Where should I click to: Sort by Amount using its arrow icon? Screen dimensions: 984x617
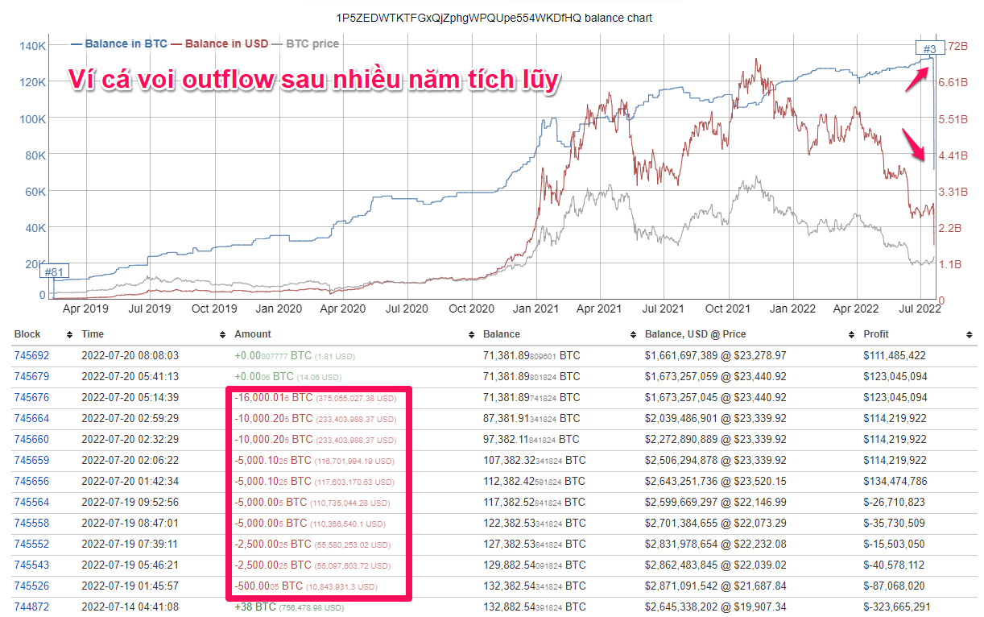click(472, 334)
